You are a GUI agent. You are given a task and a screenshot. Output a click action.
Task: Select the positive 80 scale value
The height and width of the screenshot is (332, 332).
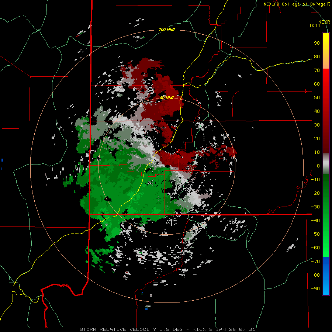pos(317,57)
